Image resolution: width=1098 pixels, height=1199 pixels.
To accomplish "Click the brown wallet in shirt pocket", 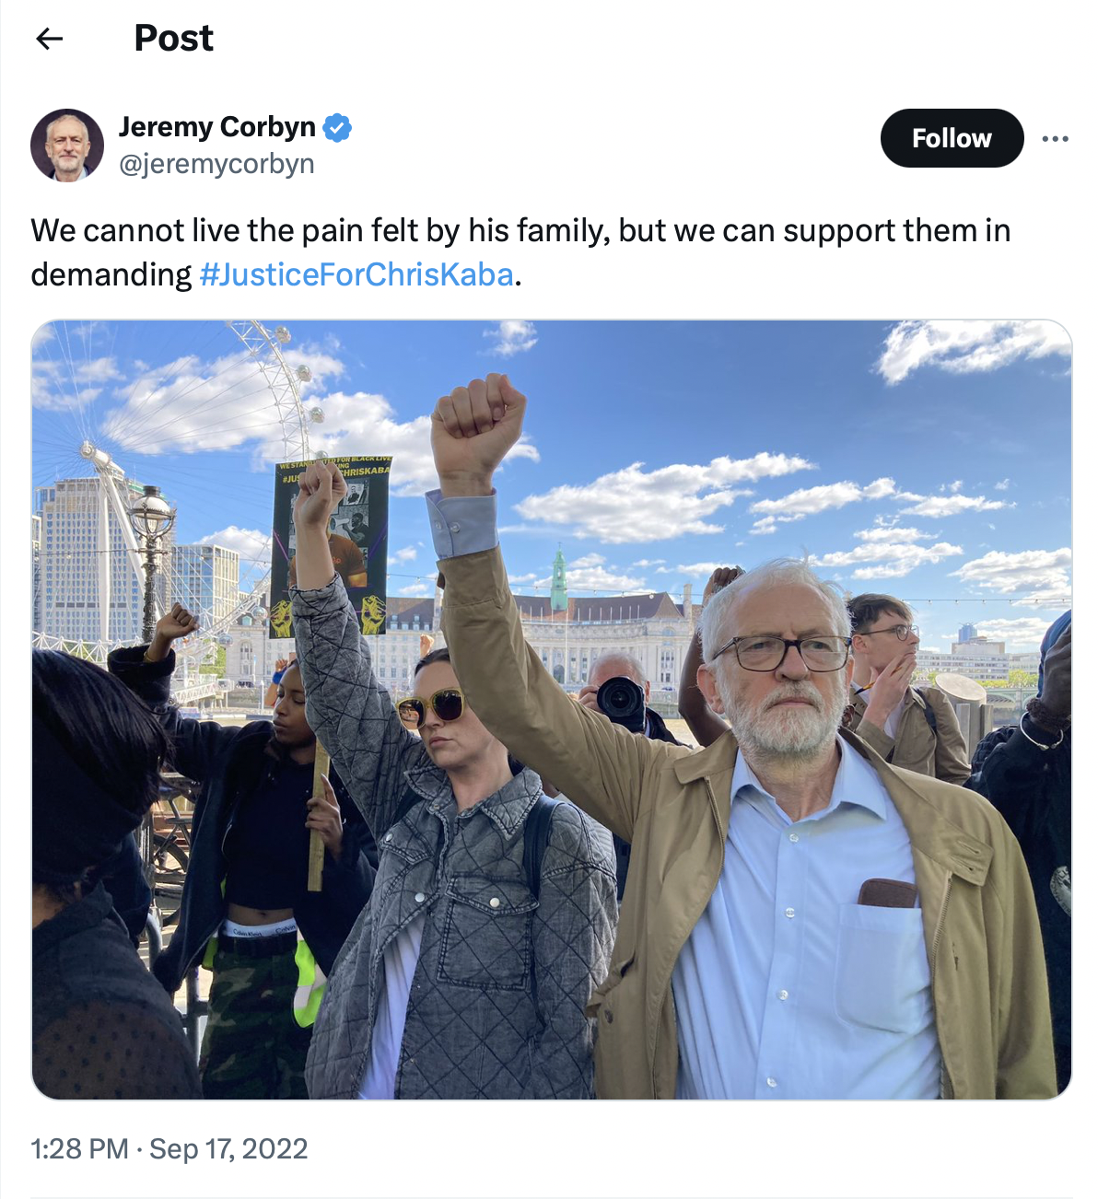I will click(x=888, y=892).
